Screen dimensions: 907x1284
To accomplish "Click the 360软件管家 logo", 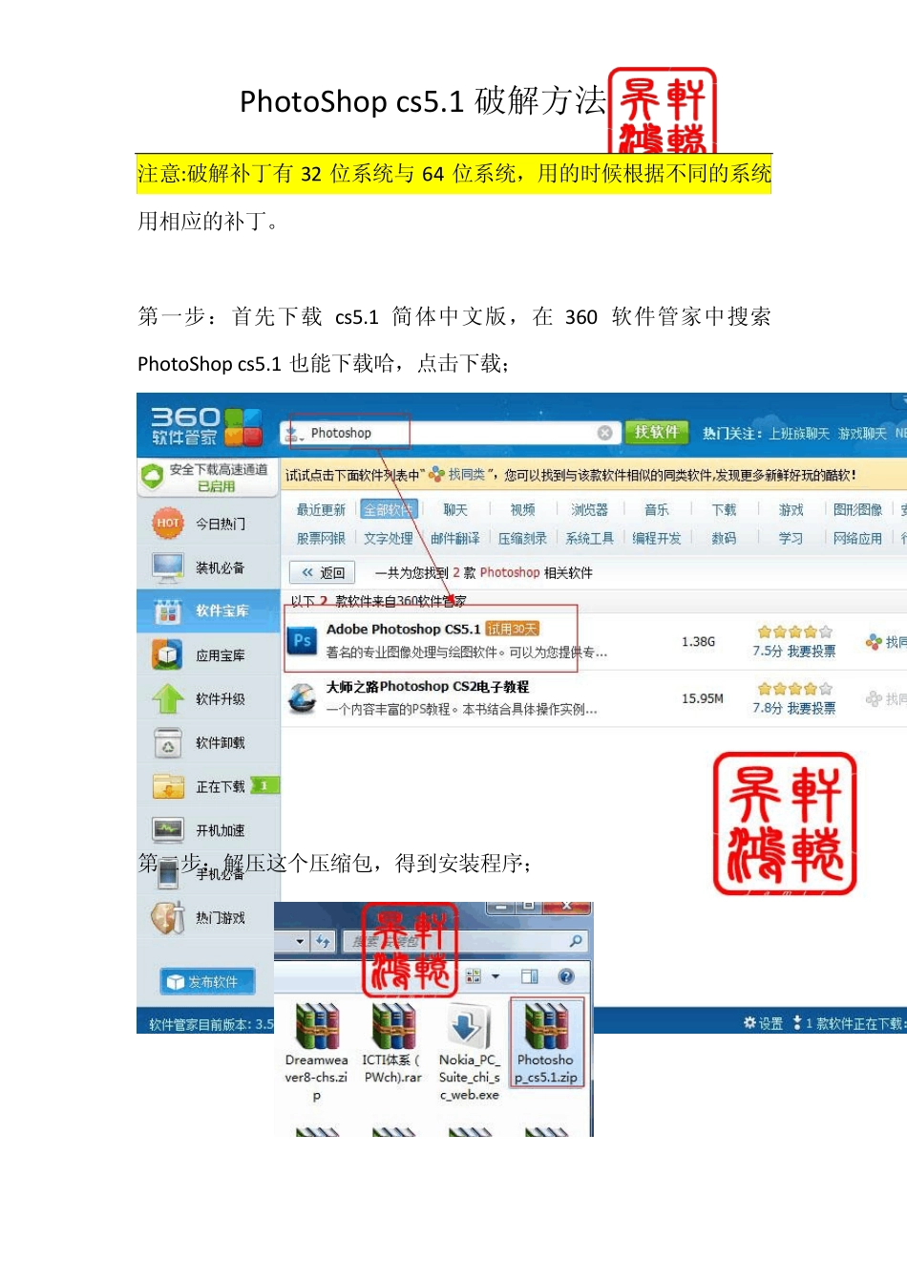I will click(206, 426).
